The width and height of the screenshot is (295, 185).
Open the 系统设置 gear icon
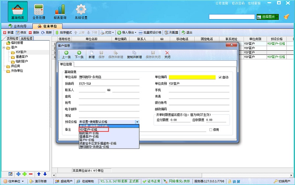(x=81, y=12)
